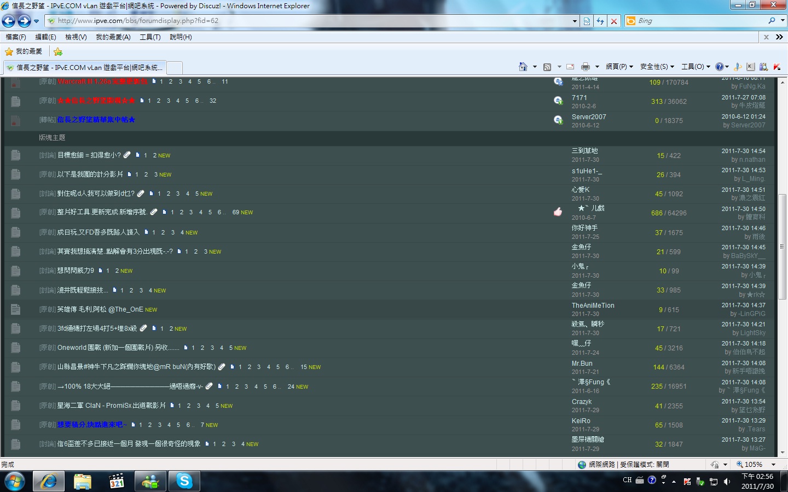Image resolution: width=788 pixels, height=492 pixels.
Task: Click the binoculars research icon in command bar
Action: click(x=763, y=67)
